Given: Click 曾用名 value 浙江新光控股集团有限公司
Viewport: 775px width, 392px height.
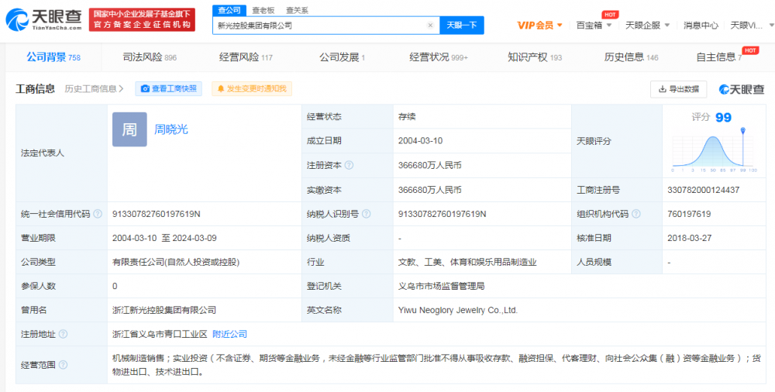Looking at the screenshot, I should 164,311.
